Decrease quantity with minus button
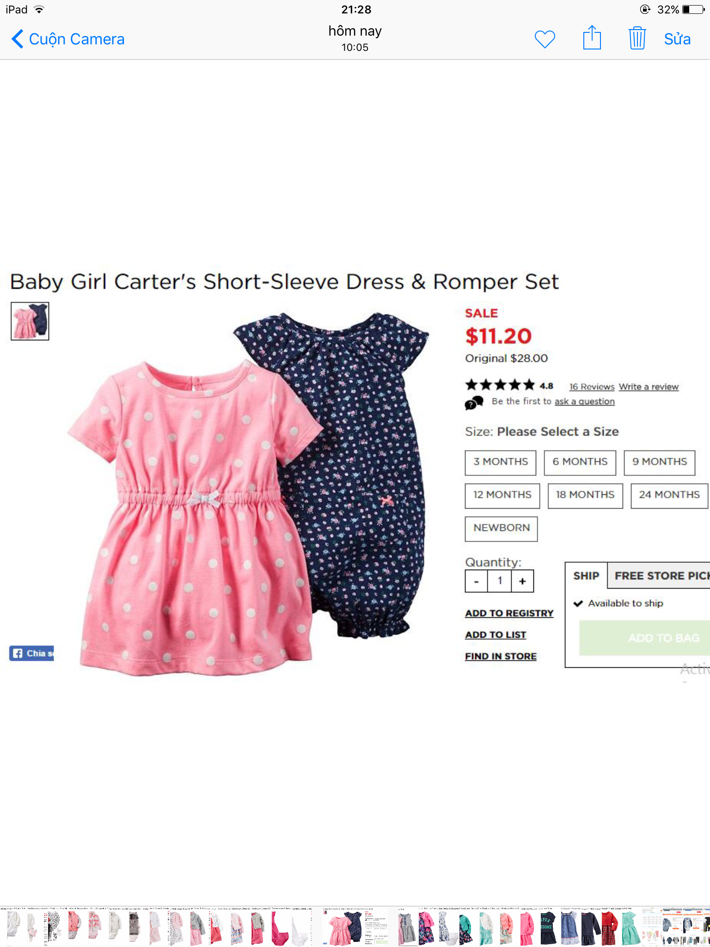This screenshot has width=710, height=947. coord(476,581)
